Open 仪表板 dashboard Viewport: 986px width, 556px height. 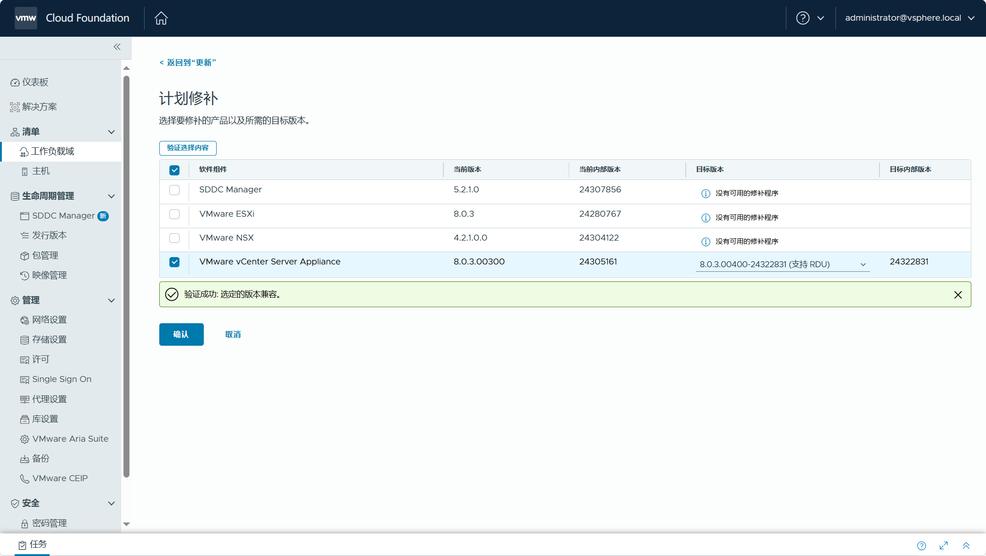[x=29, y=82]
